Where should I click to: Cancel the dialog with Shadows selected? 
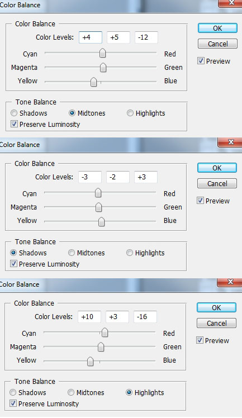[x=217, y=183]
